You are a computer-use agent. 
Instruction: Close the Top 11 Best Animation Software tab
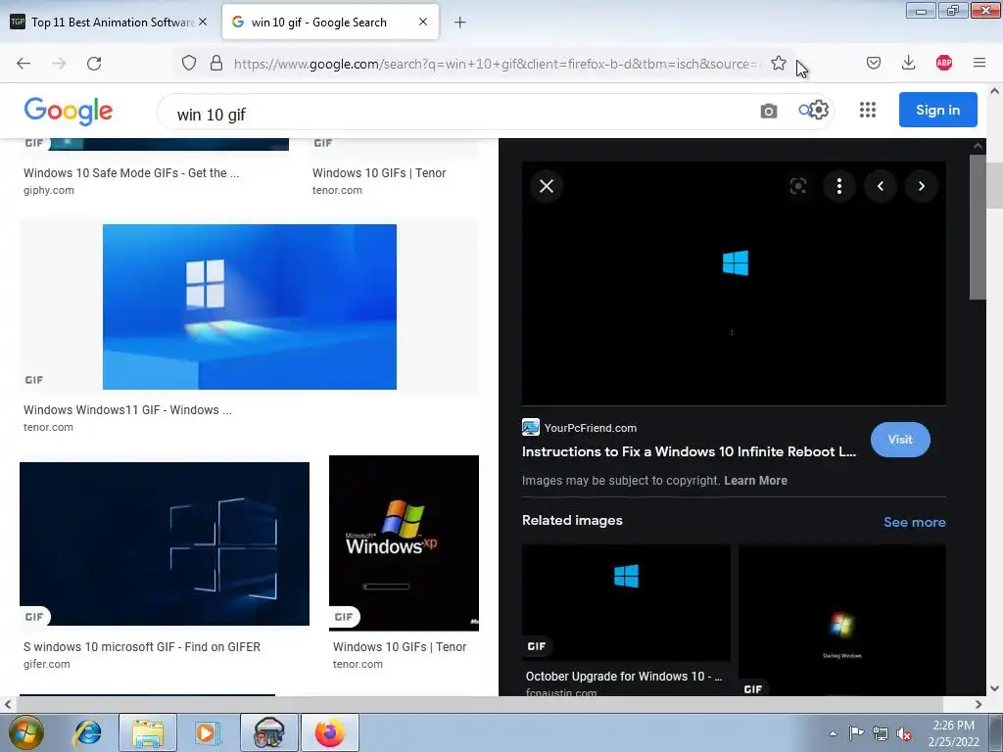click(203, 22)
